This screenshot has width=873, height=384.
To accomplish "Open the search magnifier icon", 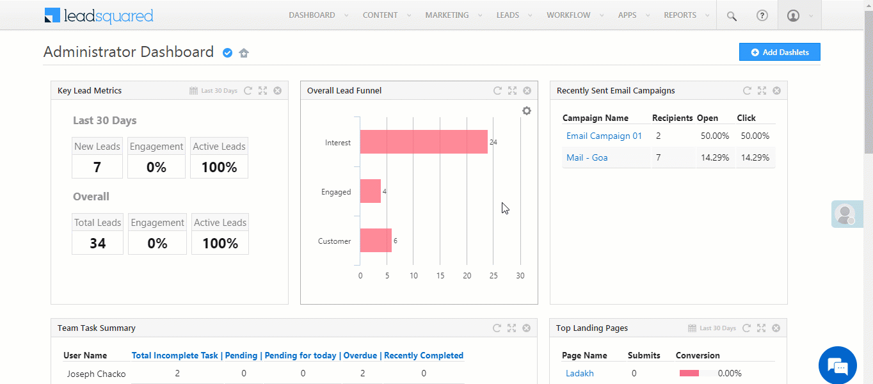I will pyautogui.click(x=732, y=16).
